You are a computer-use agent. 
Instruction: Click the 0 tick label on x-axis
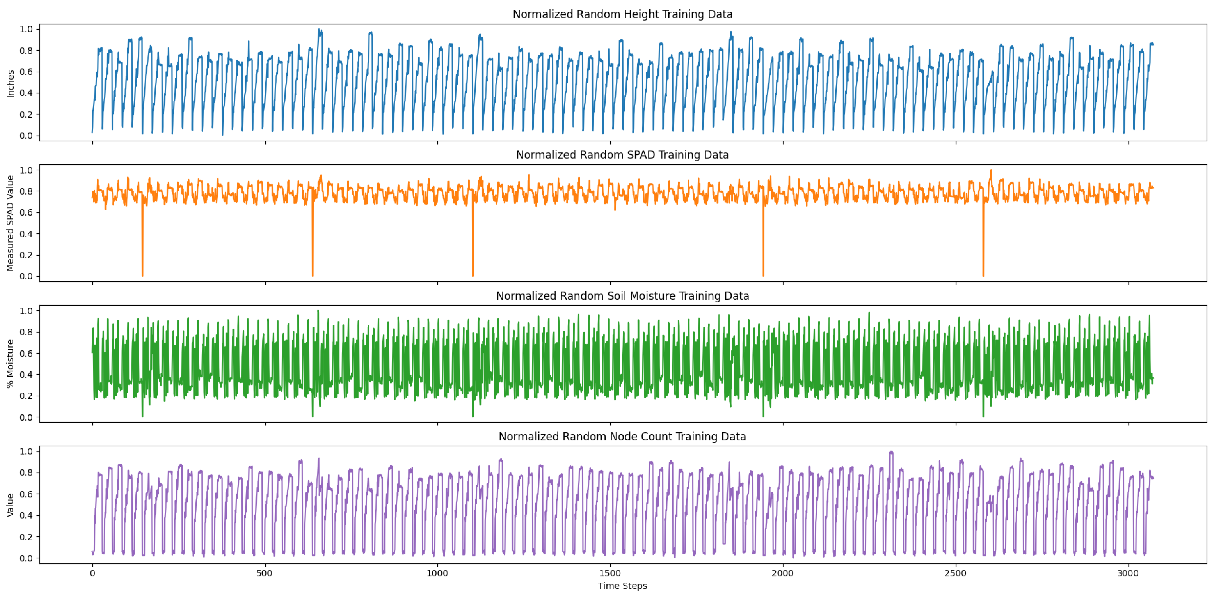(92, 574)
